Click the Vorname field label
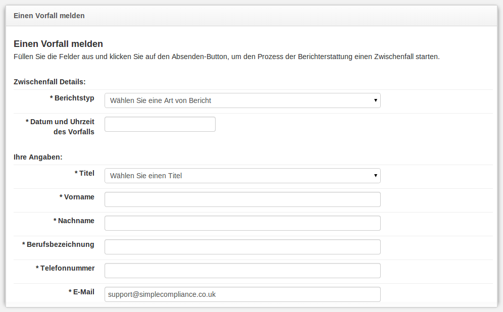The image size is (503, 312). (x=77, y=197)
